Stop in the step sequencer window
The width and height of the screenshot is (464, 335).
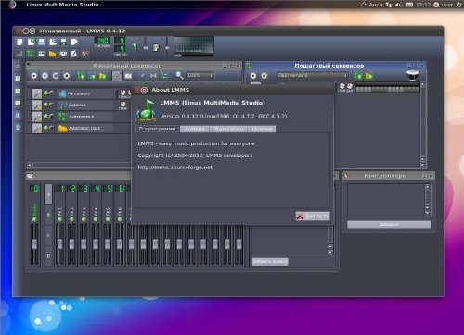(264, 76)
